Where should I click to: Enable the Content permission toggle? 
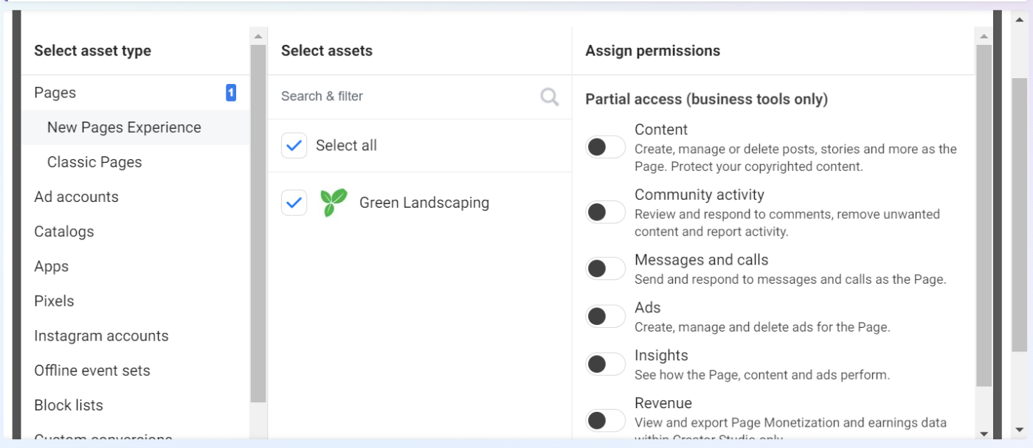coord(605,147)
